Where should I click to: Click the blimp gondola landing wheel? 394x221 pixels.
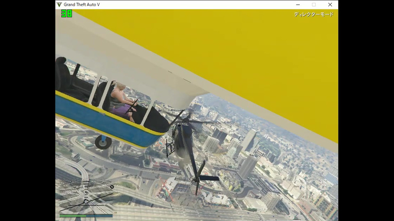(103, 142)
